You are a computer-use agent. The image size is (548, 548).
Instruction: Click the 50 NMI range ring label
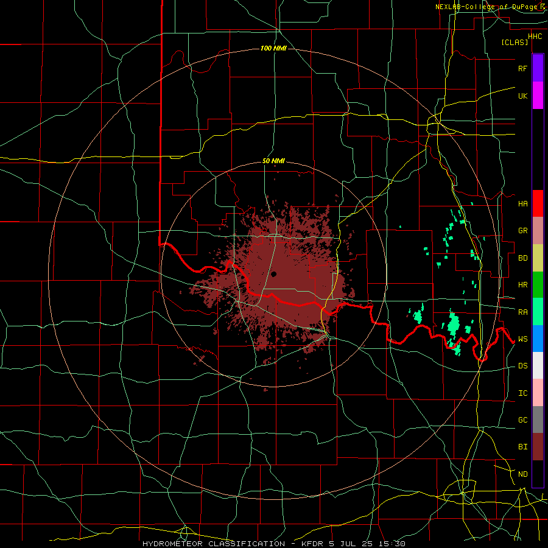click(273, 161)
